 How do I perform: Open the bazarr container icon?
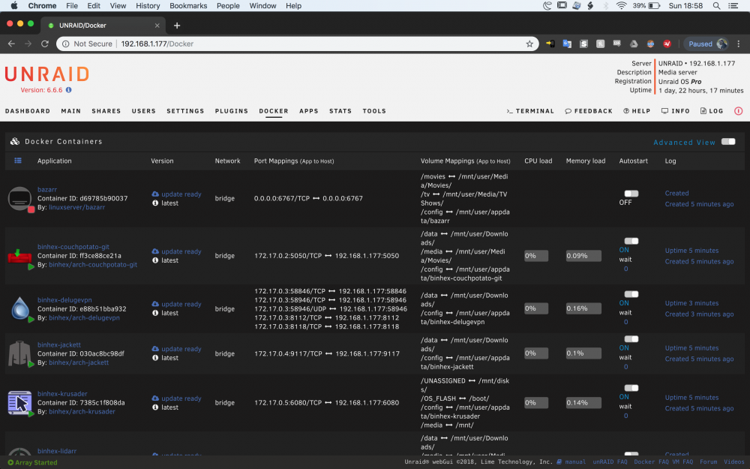[19, 198]
